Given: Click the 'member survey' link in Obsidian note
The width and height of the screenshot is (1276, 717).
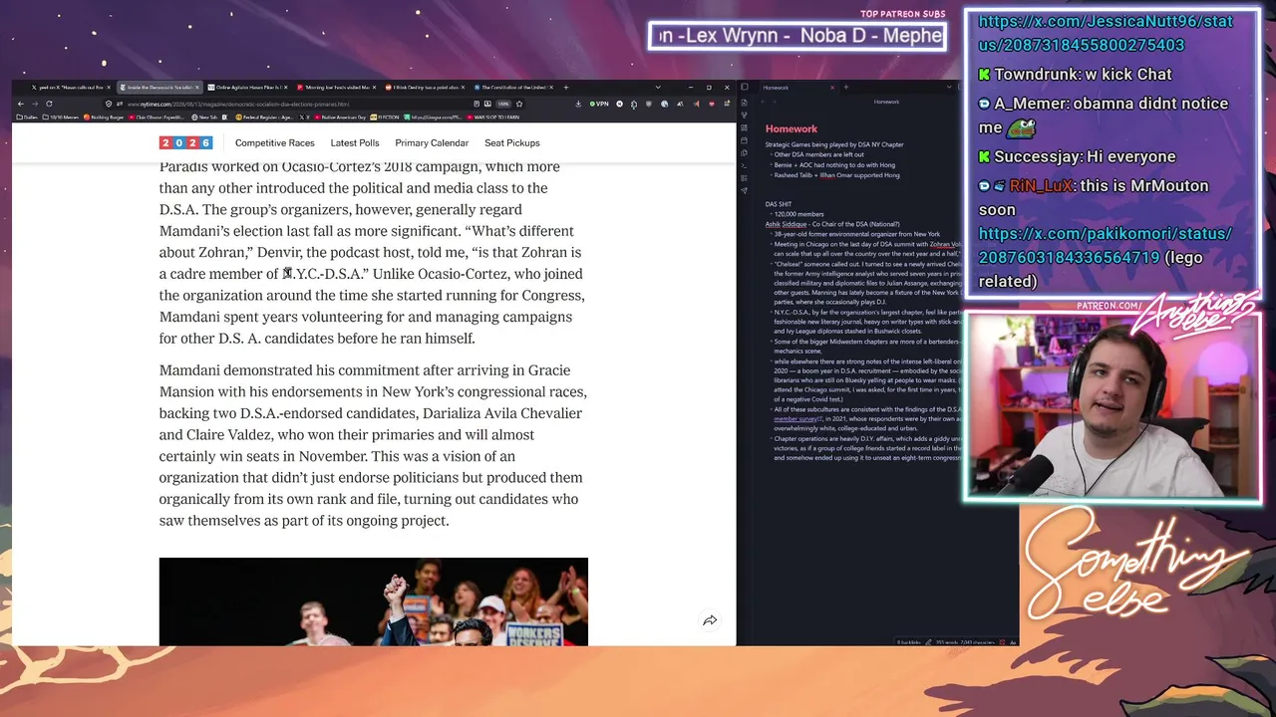Looking at the screenshot, I should click(796, 418).
